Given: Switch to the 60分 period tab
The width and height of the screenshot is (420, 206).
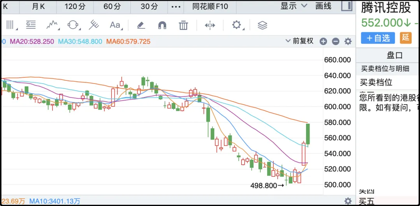Looking at the screenshot, I should point(112,7).
